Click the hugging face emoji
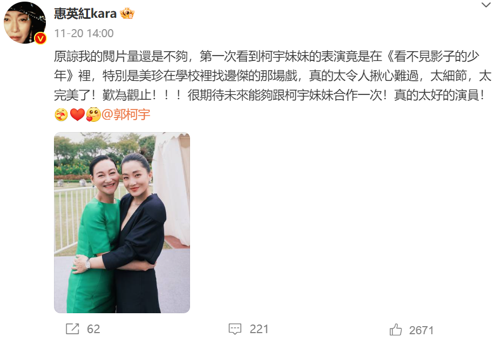This screenshot has width=501, height=338. [x=62, y=115]
